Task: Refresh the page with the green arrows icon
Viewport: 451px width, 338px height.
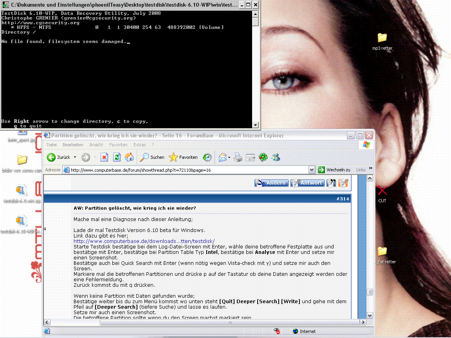Action: pos(117,157)
